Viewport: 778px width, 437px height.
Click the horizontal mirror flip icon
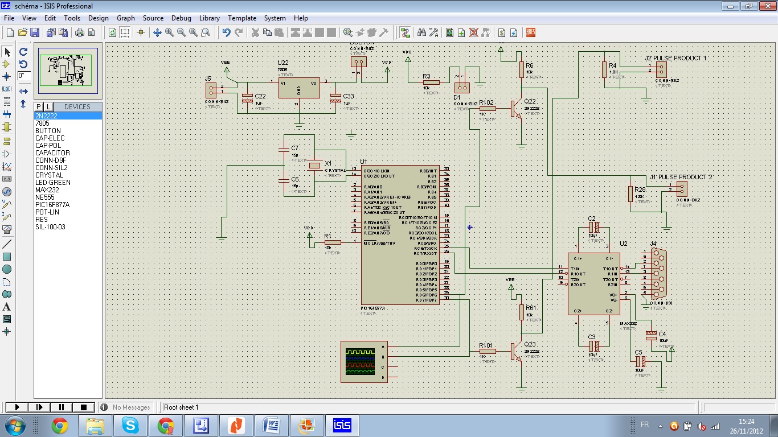[23, 92]
